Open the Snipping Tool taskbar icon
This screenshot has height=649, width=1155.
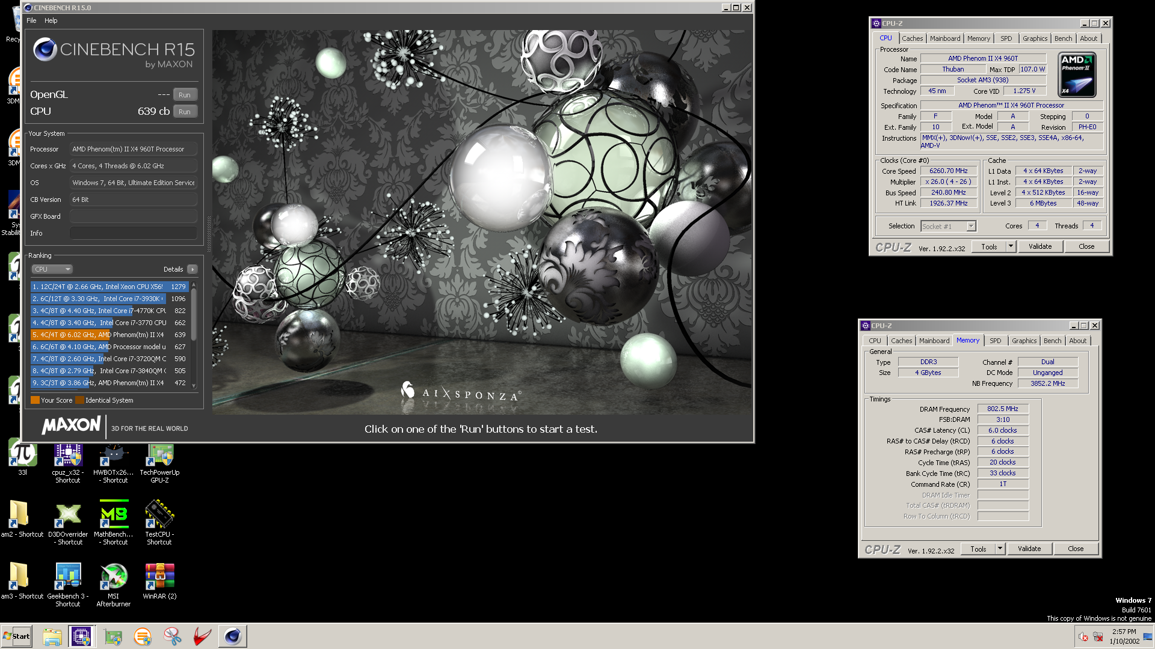pos(173,636)
